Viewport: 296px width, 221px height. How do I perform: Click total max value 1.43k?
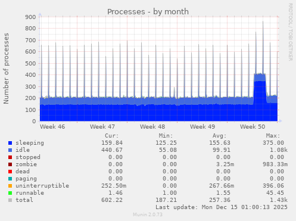coord(279,200)
